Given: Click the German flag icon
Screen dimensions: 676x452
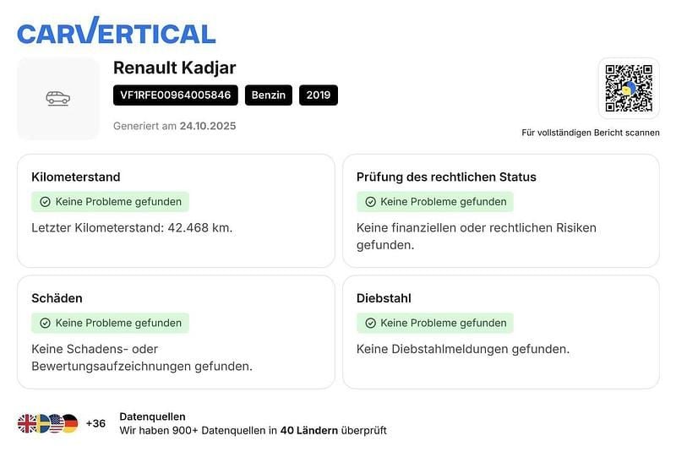Looking at the screenshot, I should [69, 423].
